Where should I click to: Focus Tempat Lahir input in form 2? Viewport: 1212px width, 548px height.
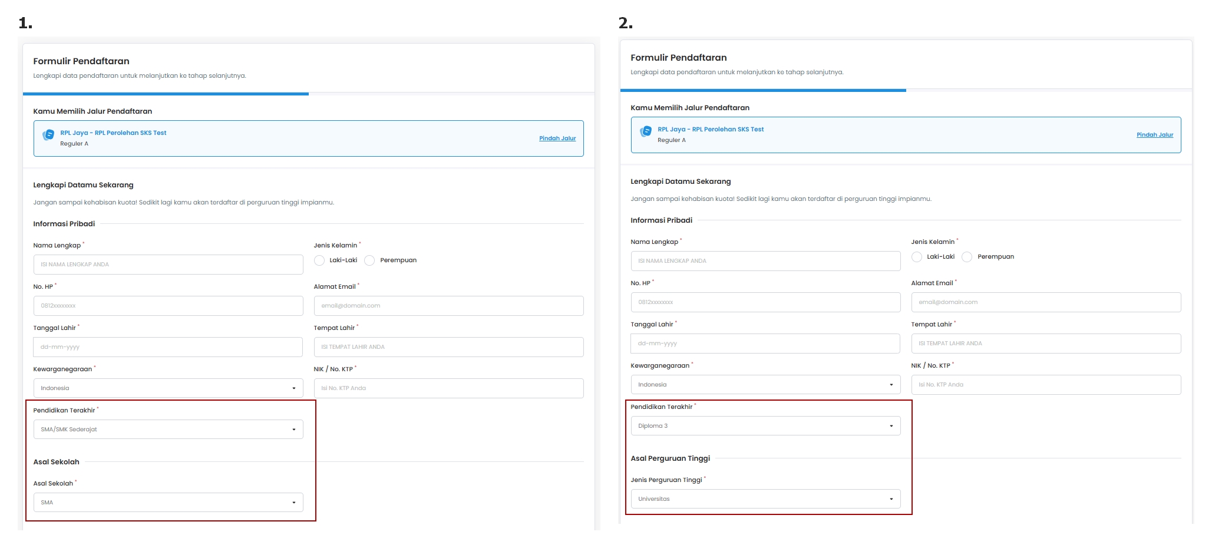pos(1046,344)
